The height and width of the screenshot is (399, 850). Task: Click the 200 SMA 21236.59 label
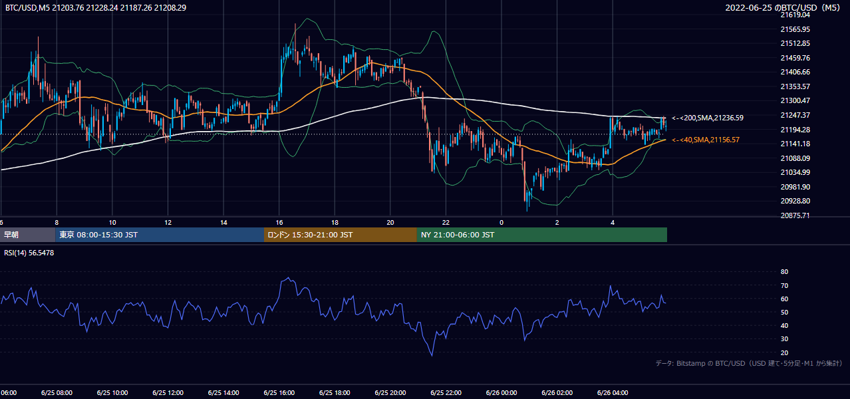tap(708, 118)
